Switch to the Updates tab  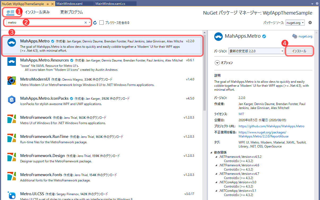coord(72,12)
